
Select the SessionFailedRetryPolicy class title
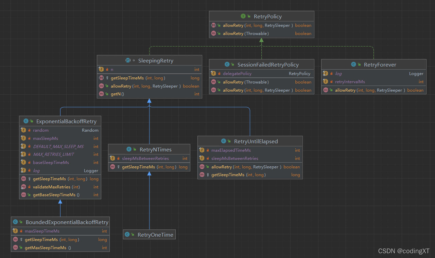[x=268, y=64]
